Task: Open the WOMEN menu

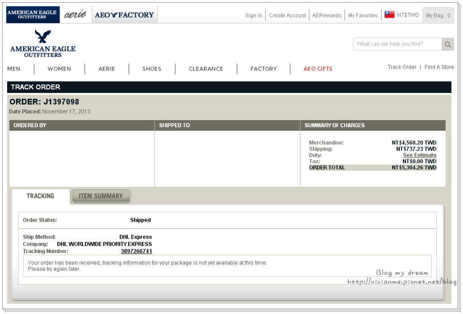Action: 59,69
